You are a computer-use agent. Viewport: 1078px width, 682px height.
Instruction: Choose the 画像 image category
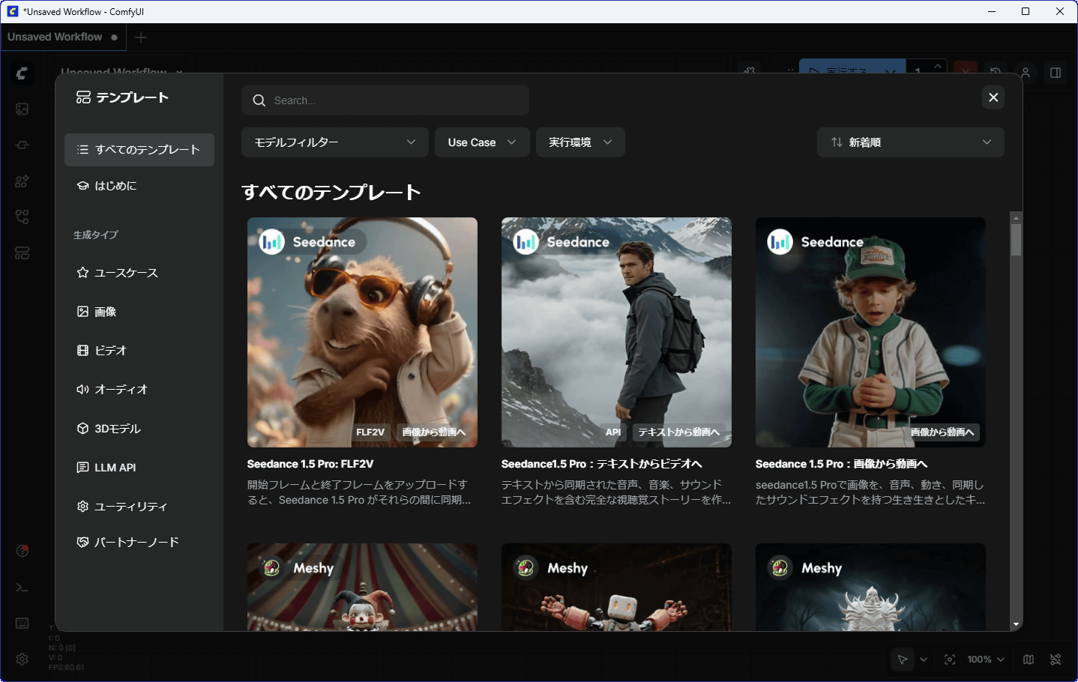click(105, 312)
